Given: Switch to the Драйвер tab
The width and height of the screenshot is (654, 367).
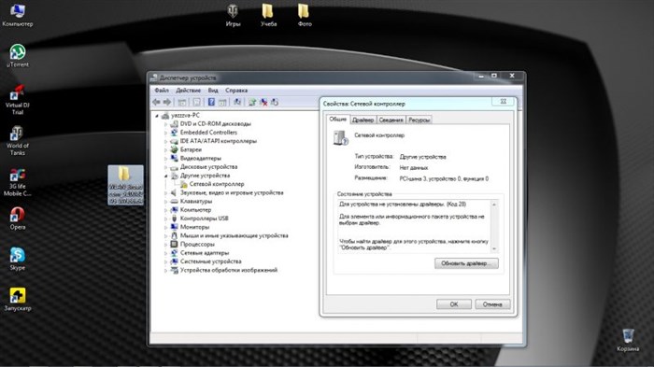Looking at the screenshot, I should 363,120.
